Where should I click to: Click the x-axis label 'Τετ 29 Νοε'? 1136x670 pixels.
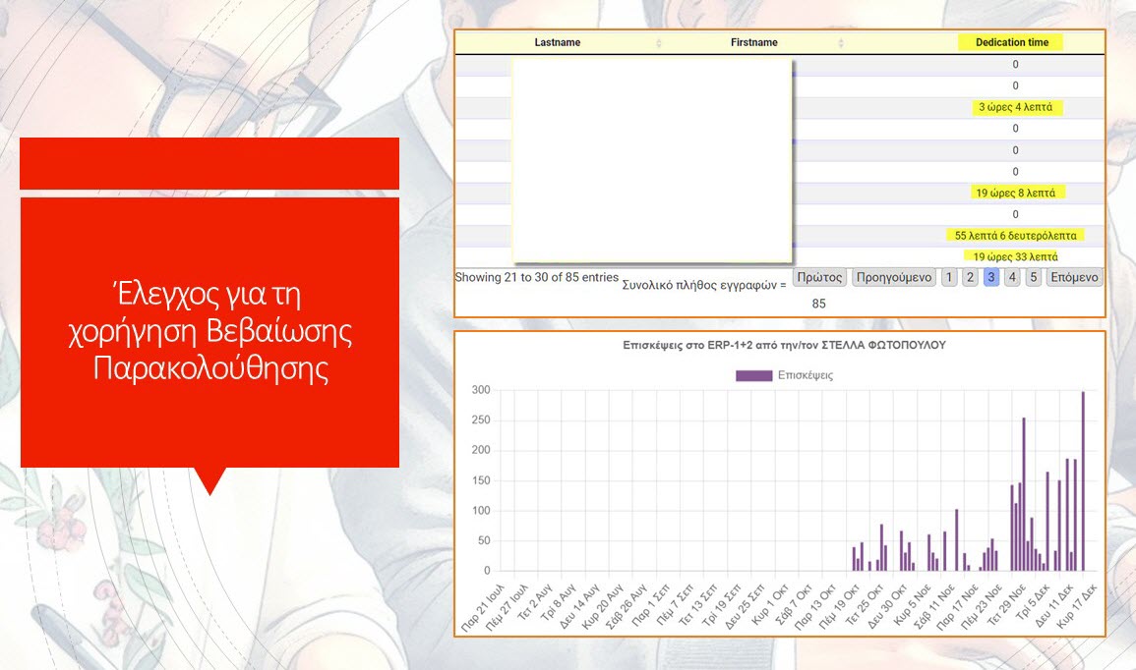(x=1006, y=606)
